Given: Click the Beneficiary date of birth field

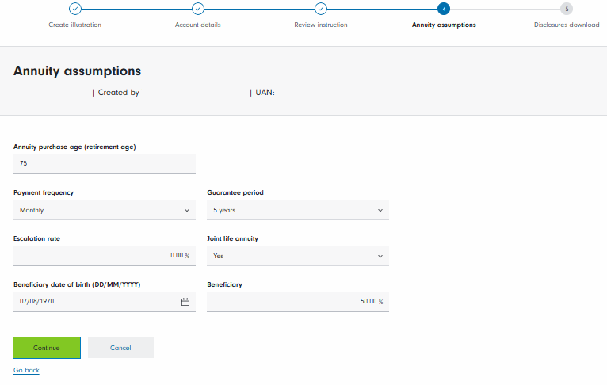Looking at the screenshot, I should pos(95,302).
